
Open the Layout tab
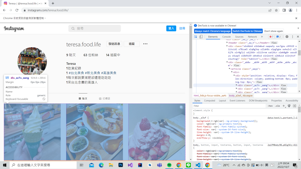point(222,101)
